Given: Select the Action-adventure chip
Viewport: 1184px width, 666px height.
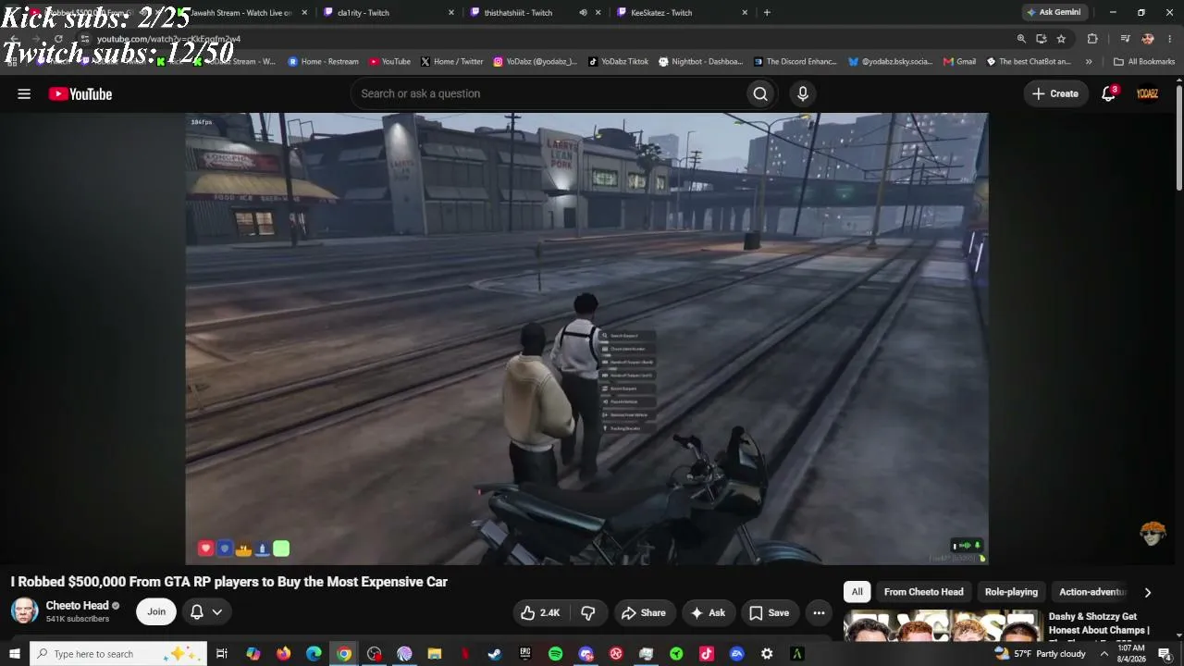Looking at the screenshot, I should click(1092, 592).
